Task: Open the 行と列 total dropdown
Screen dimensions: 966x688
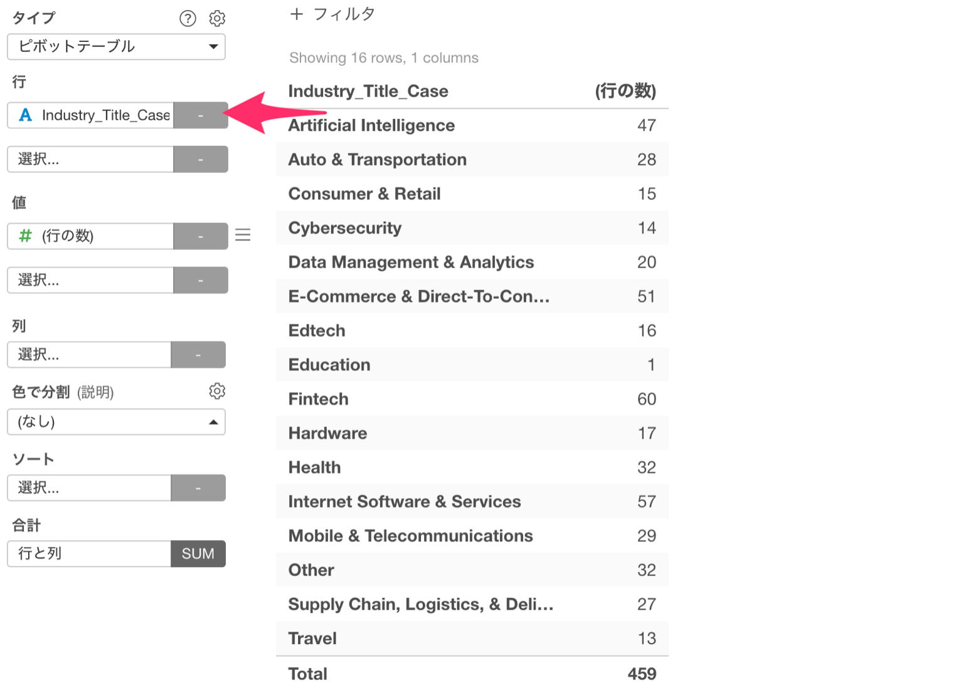Action: (89, 554)
